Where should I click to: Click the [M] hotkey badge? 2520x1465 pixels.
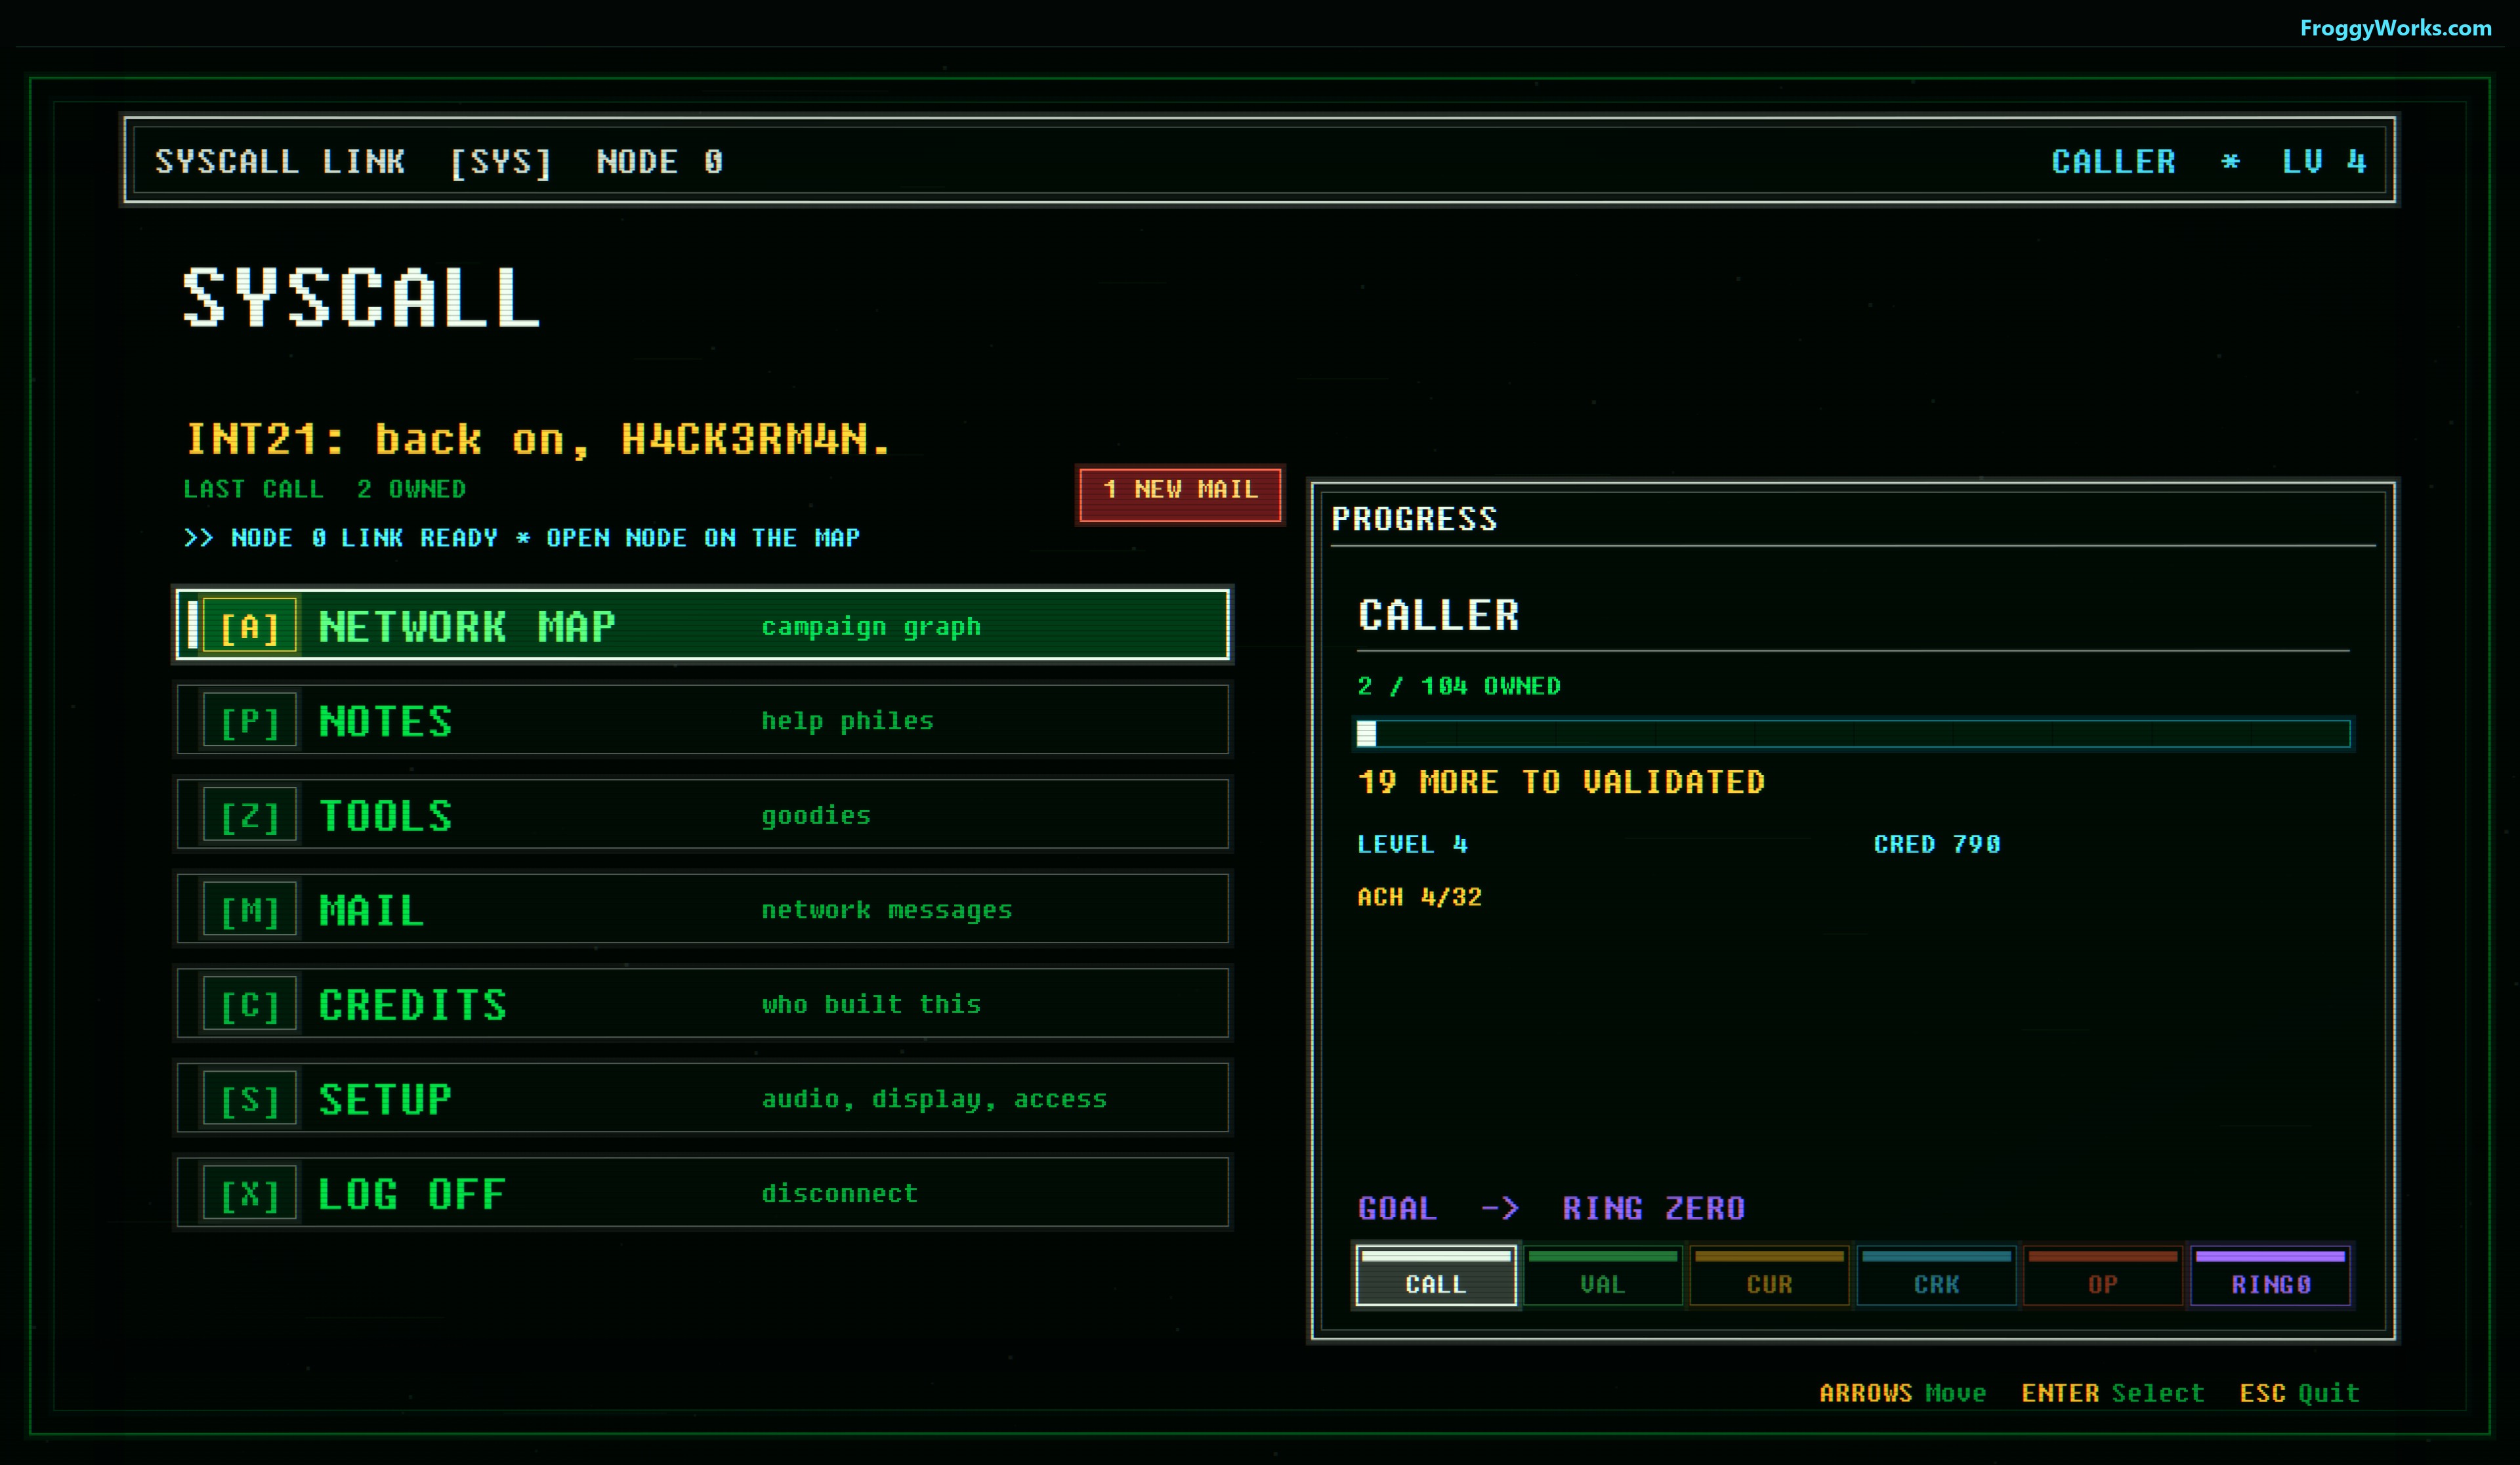(x=249, y=909)
